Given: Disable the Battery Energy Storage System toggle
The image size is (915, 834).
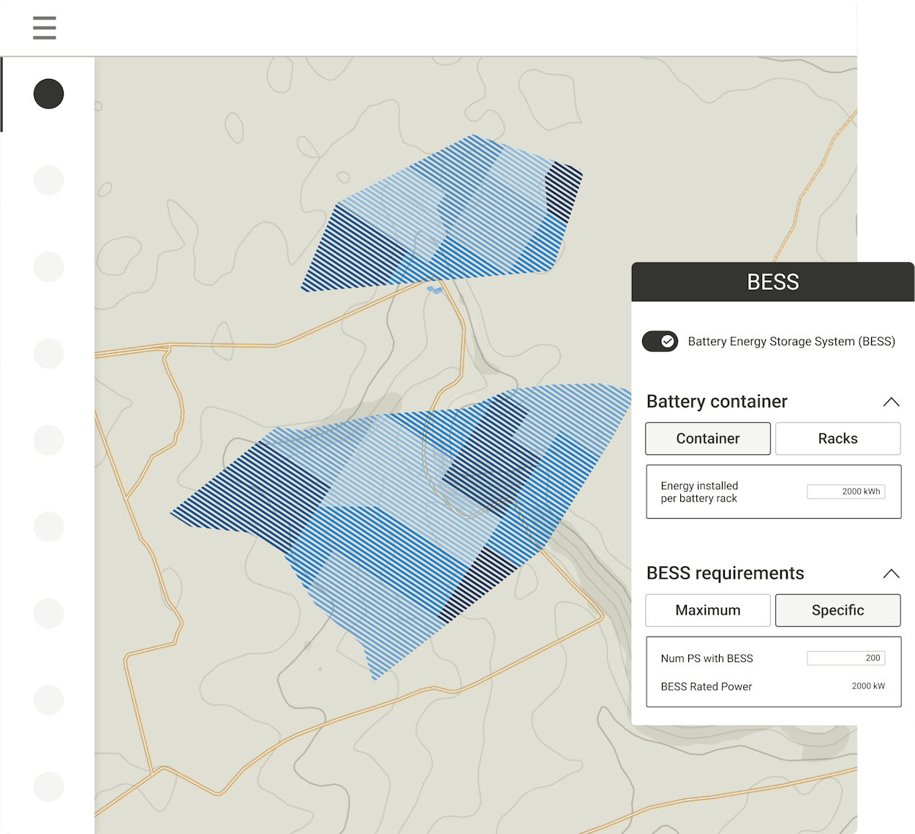Looking at the screenshot, I should pyautogui.click(x=660, y=342).
